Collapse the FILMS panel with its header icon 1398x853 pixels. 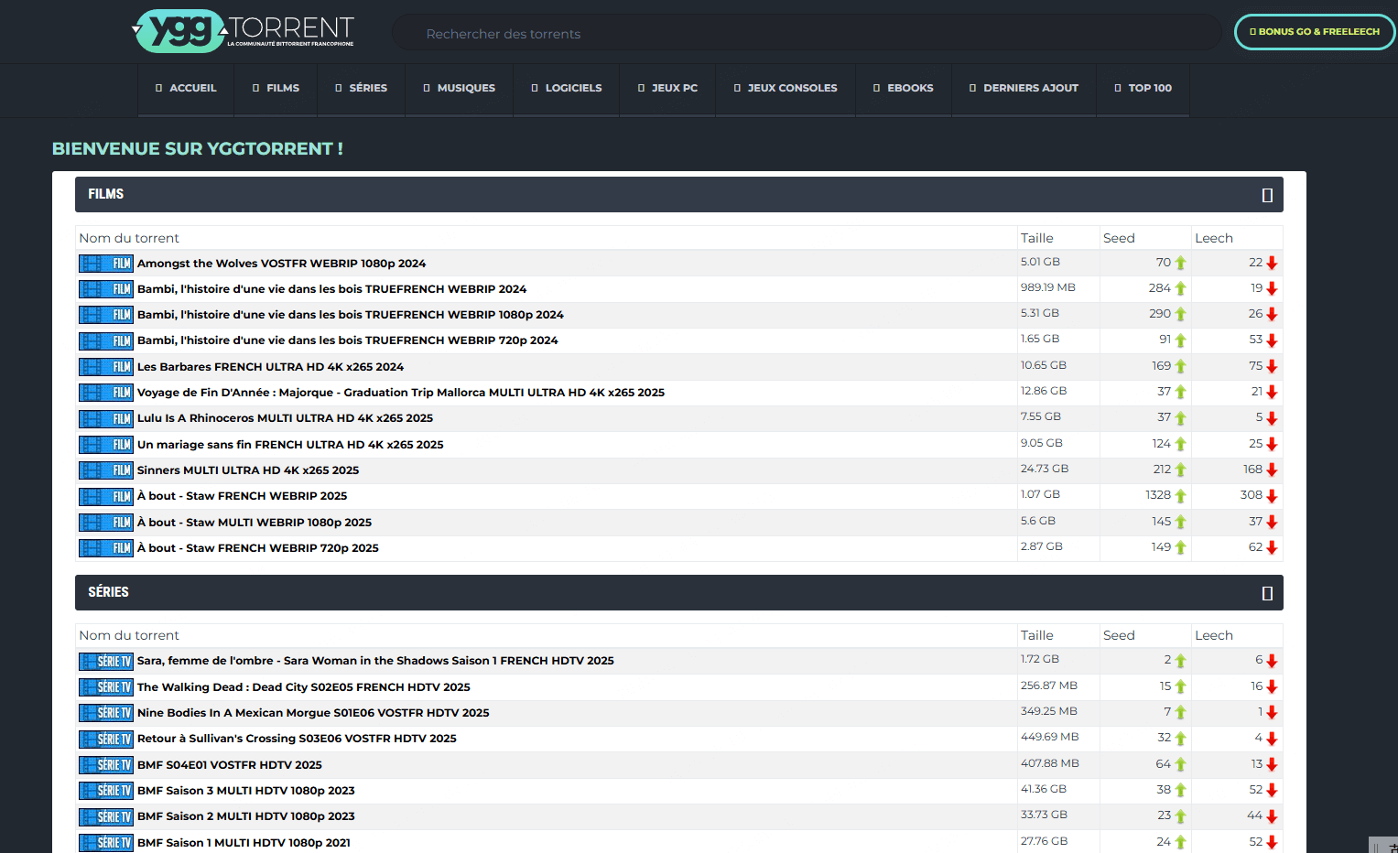pyautogui.click(x=1267, y=194)
